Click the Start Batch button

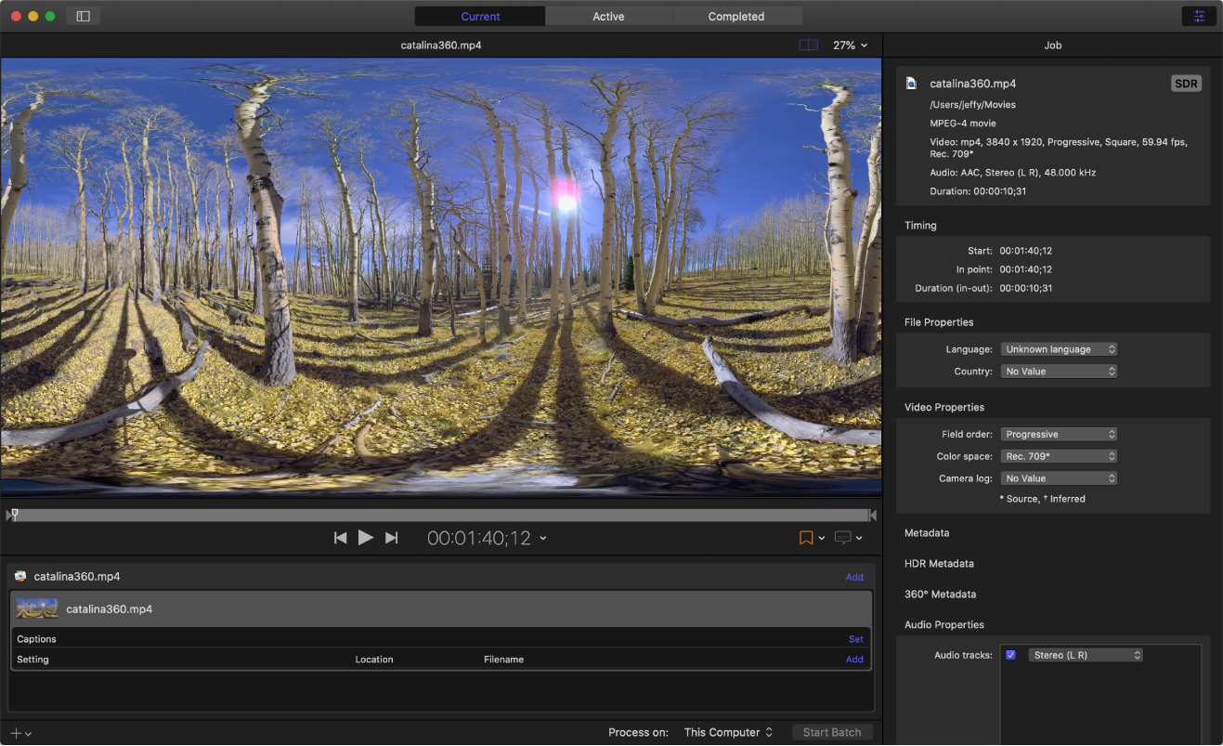click(832, 732)
